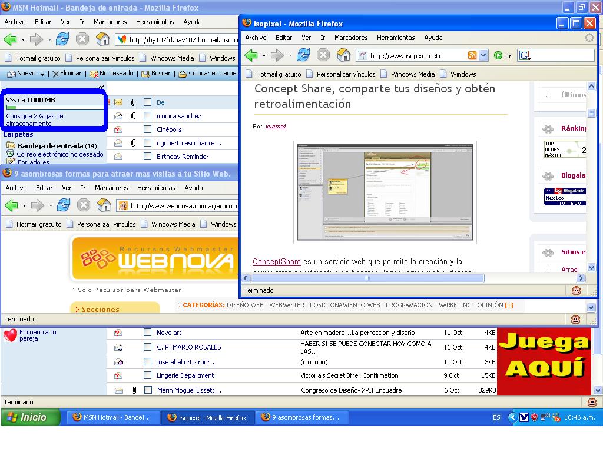Reload the MSN Hotmail page
This screenshot has height=452, width=603.
click(62, 39)
